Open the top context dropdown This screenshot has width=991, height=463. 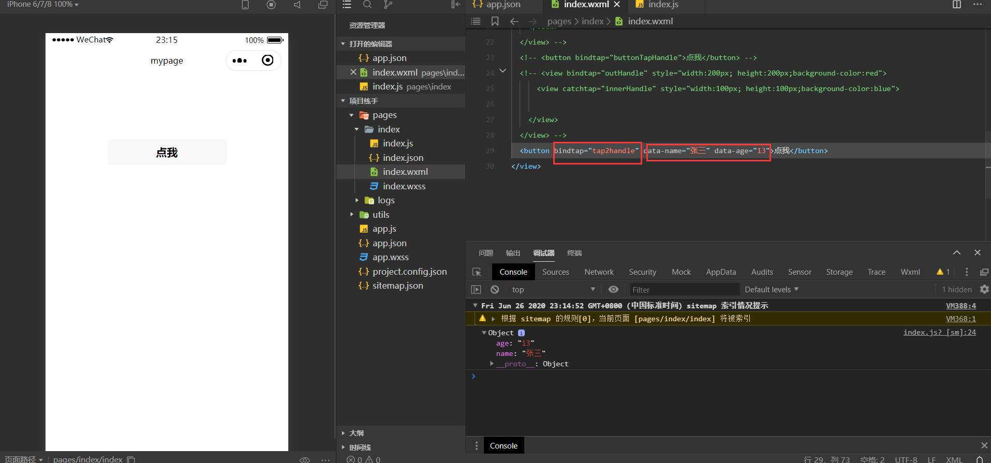click(x=553, y=290)
